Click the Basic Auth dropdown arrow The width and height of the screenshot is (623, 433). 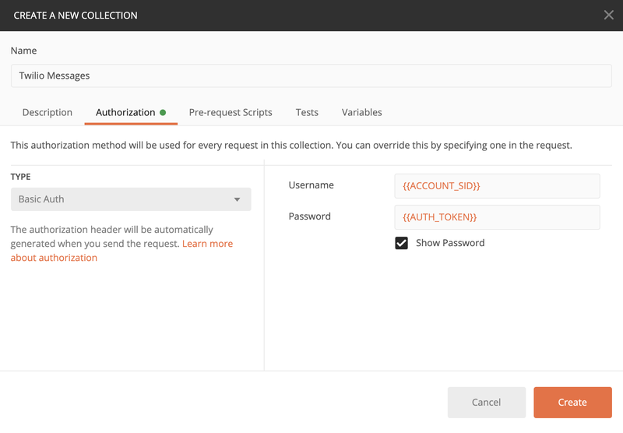(238, 199)
